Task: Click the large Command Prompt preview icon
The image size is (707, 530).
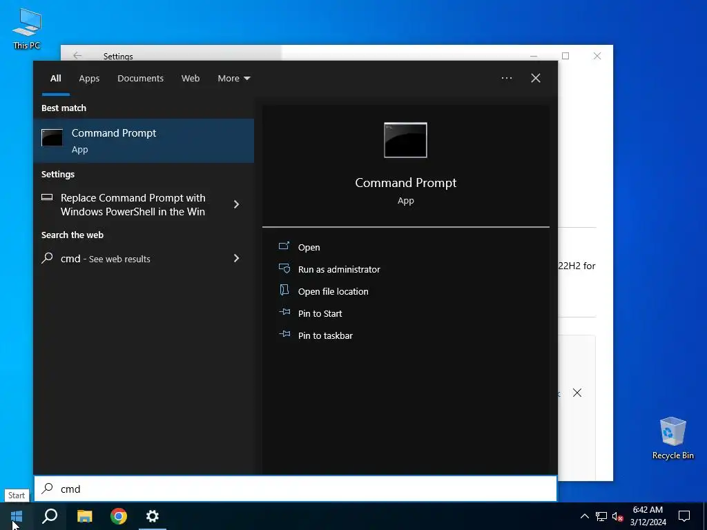Action: [x=405, y=140]
